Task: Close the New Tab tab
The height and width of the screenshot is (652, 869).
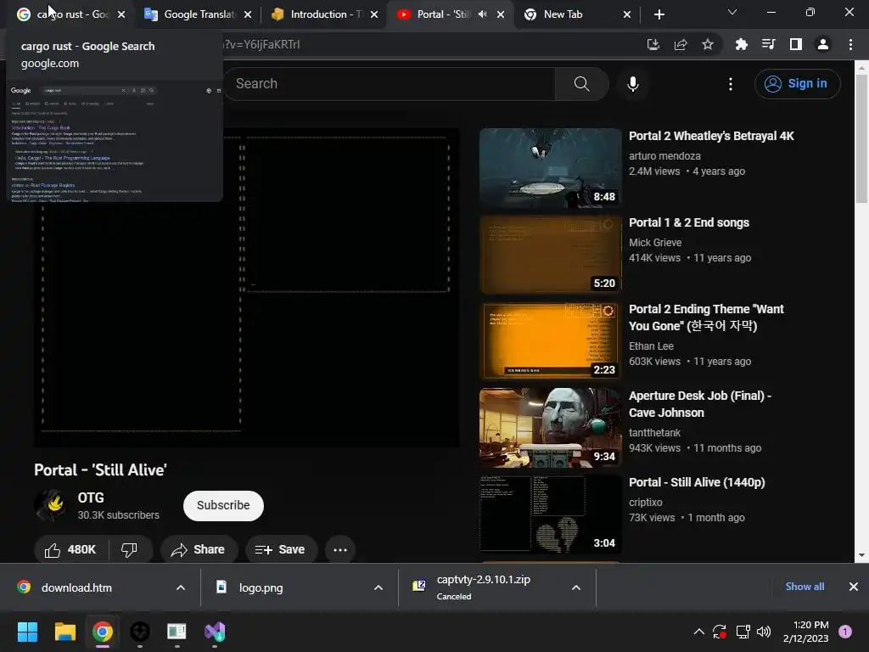Action: coord(627,15)
